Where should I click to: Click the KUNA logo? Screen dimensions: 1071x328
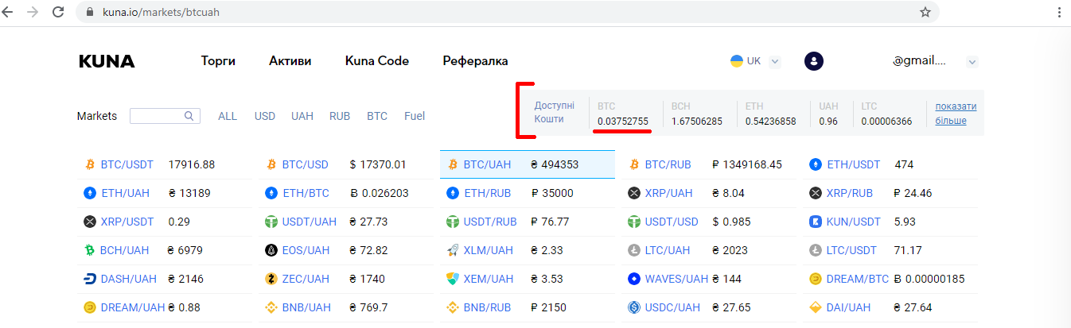[x=107, y=61]
